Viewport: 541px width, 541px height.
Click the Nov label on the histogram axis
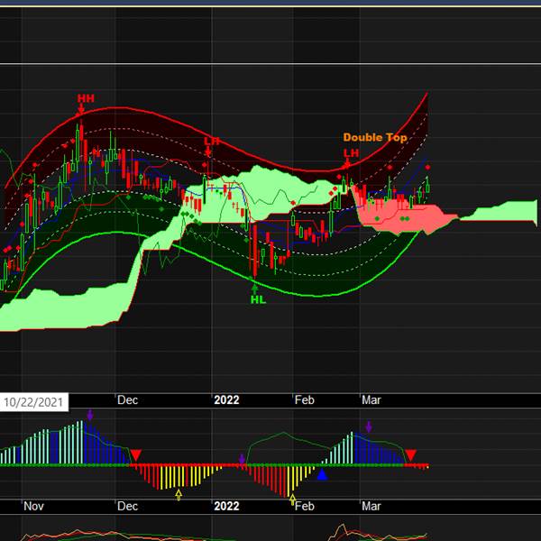[x=33, y=506]
